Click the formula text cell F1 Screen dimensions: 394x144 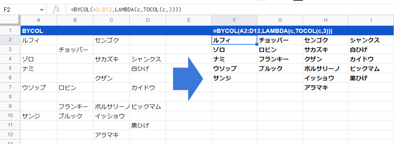234,31
